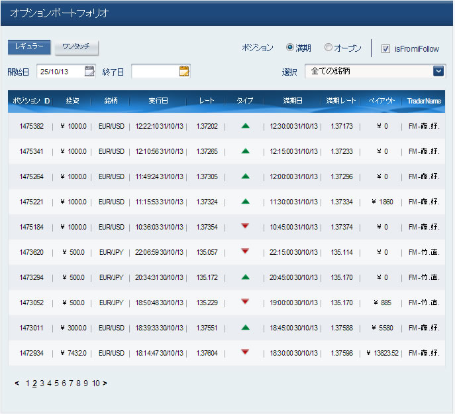
Task: Click execution time 22:06:59 30/10/13
Action: (159, 252)
